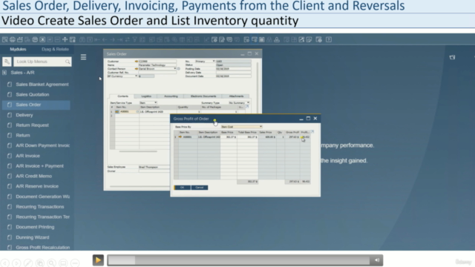Open Dunning Wizard from the sidebar

[x=33, y=237]
